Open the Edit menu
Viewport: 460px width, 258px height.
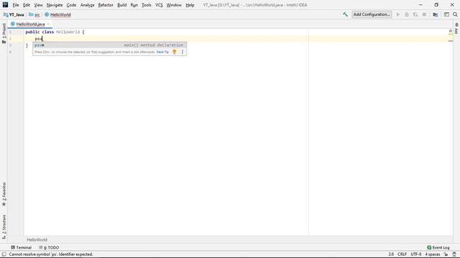[x=27, y=5]
